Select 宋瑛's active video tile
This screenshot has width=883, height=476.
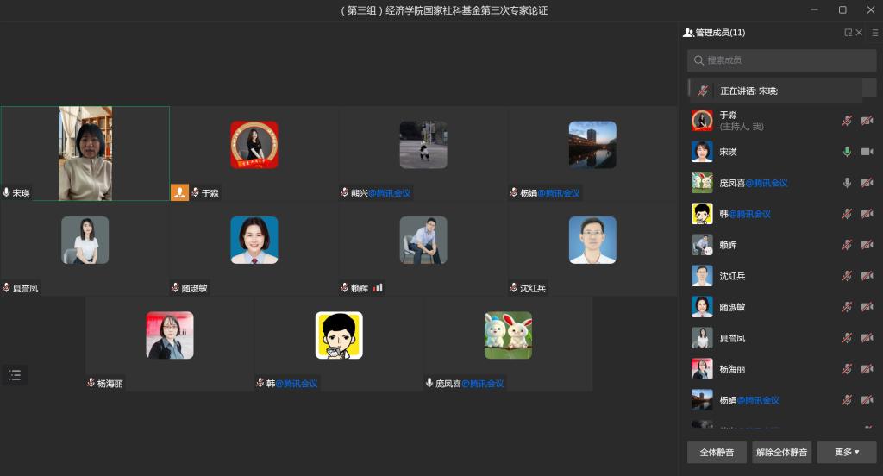pyautogui.click(x=85, y=153)
